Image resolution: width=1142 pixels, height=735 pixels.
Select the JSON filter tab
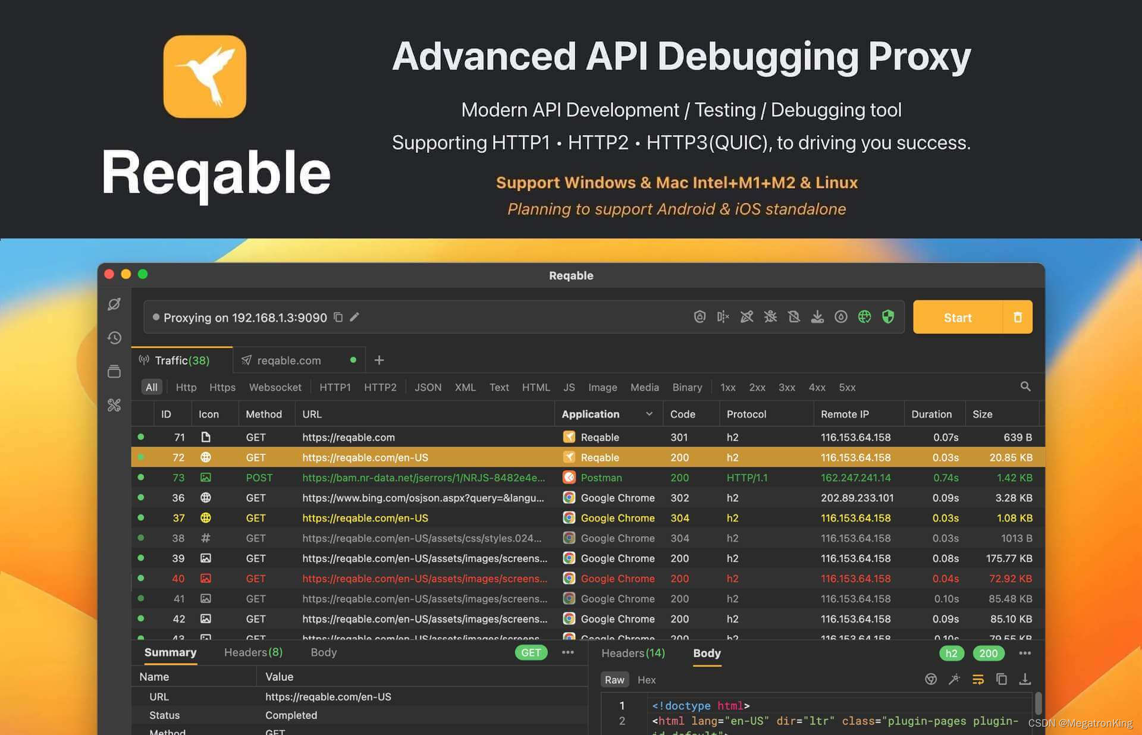click(x=428, y=387)
